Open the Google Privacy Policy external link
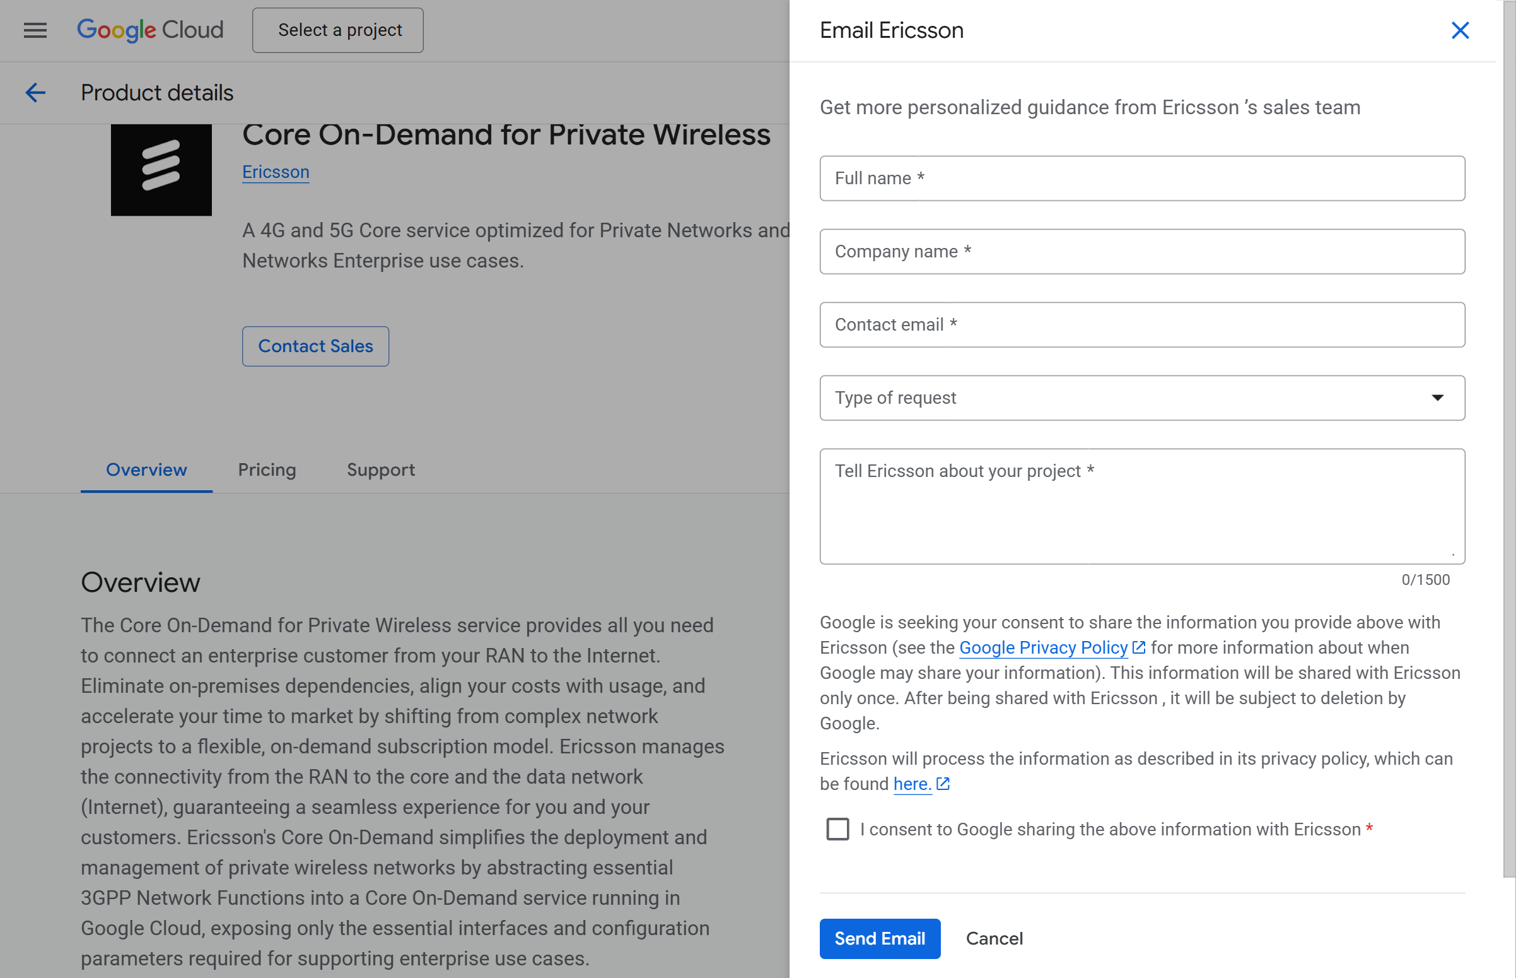1516x978 pixels. point(1041,647)
